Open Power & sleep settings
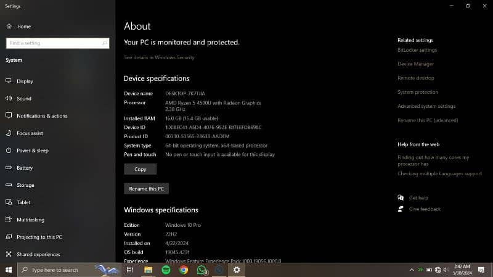 pyautogui.click(x=32, y=151)
